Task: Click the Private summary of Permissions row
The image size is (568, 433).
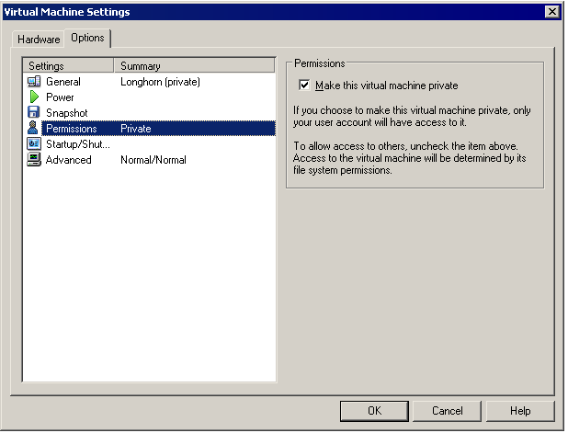Action: click(136, 129)
